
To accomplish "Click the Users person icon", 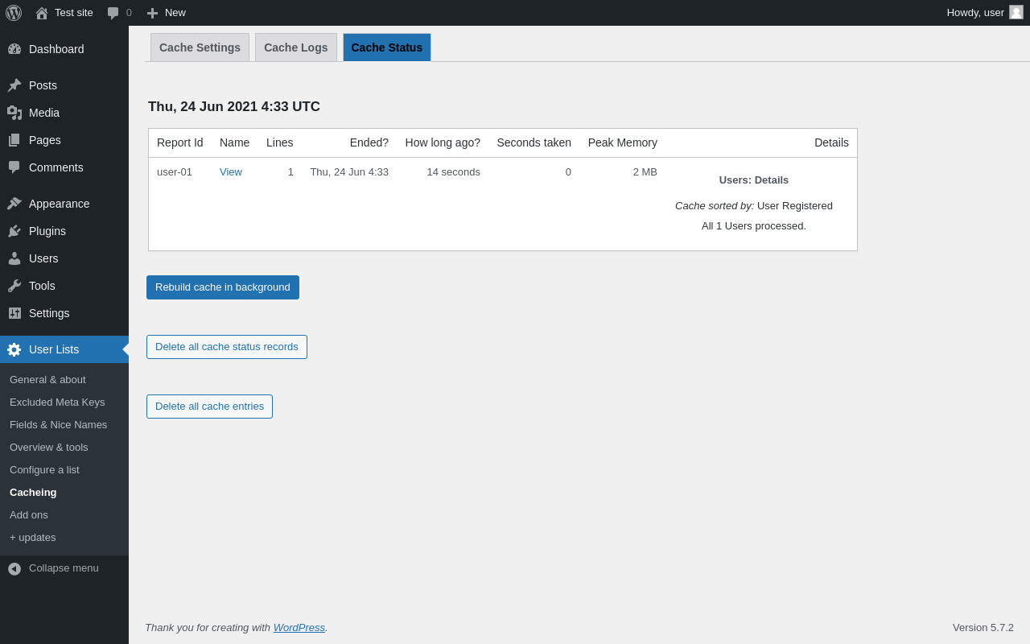I will pos(14,258).
